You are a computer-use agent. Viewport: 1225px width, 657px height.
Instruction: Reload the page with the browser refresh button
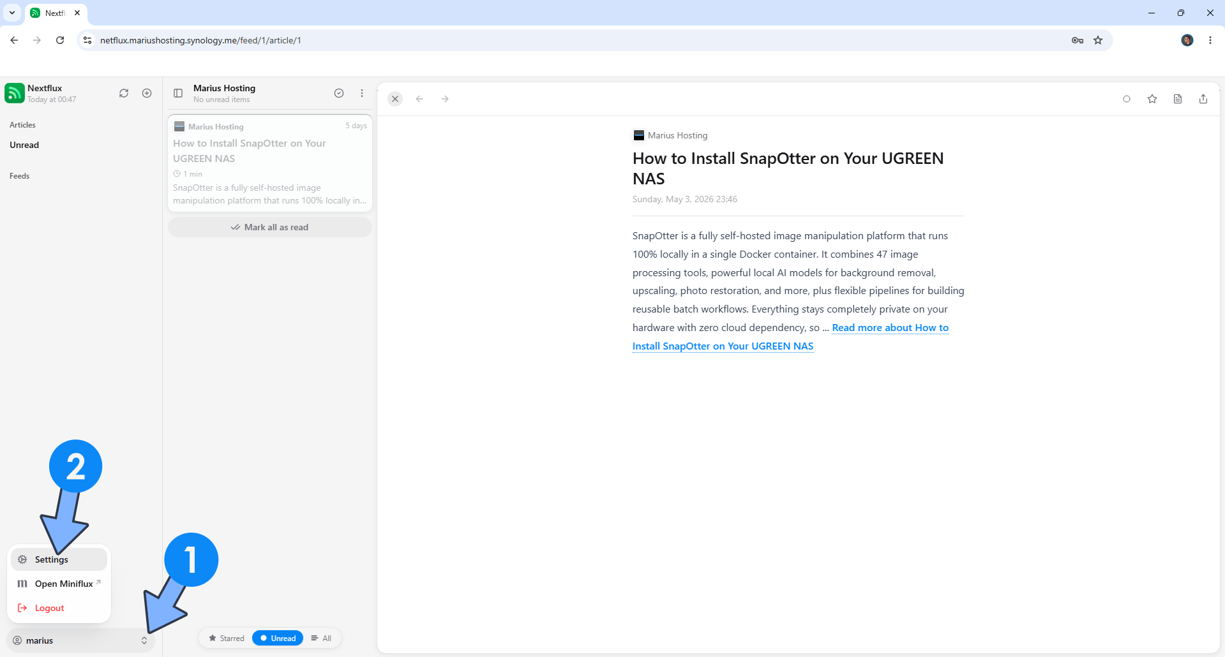pyautogui.click(x=60, y=40)
